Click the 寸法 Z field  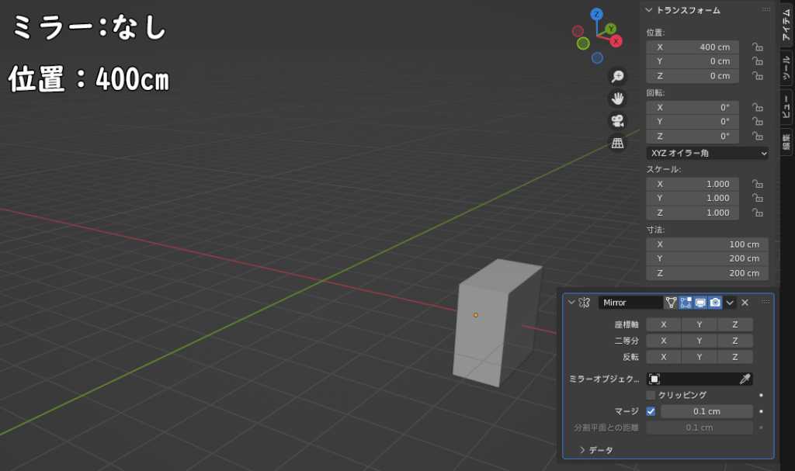707,273
